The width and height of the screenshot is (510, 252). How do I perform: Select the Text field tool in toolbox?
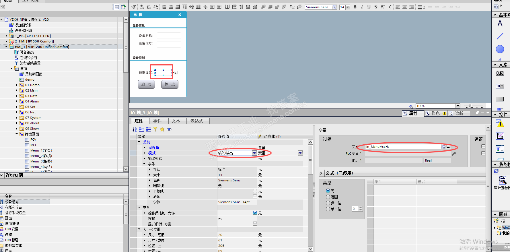(500, 24)
